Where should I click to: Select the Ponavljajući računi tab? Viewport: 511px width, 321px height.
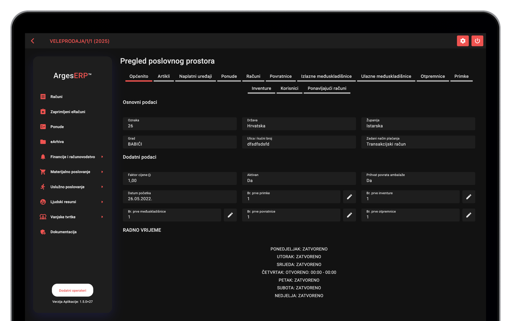click(x=327, y=89)
